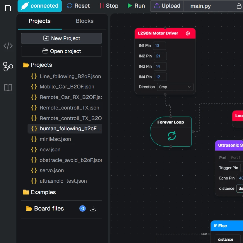Image resolution: width=243 pixels, height=243 pixels.
Task: Select human_following_b2oF project file
Action: pyautogui.click(x=65, y=129)
